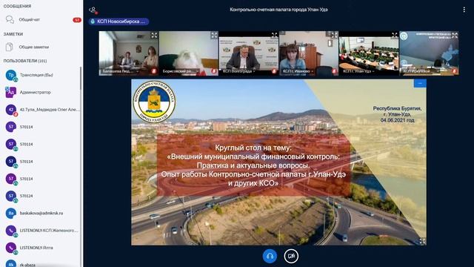
Task: Fullscreen the КСП Иркутской webcam tile
Action: [454, 35]
